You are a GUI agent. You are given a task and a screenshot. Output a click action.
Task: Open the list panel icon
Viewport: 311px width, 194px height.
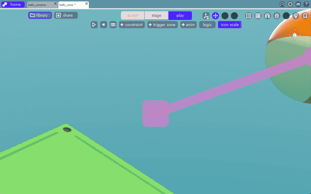click(248, 16)
